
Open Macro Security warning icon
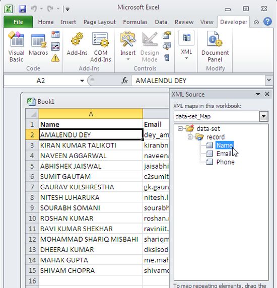pos(55,58)
